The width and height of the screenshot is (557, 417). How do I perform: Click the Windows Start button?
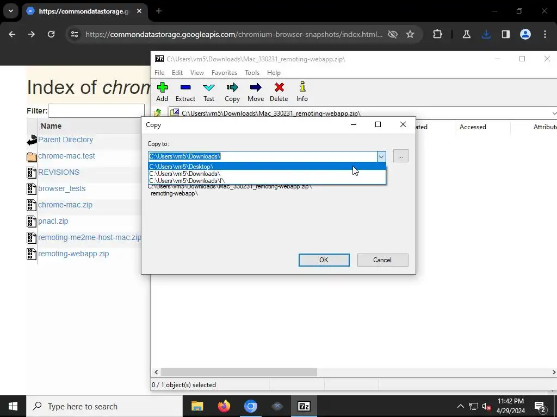(13, 406)
